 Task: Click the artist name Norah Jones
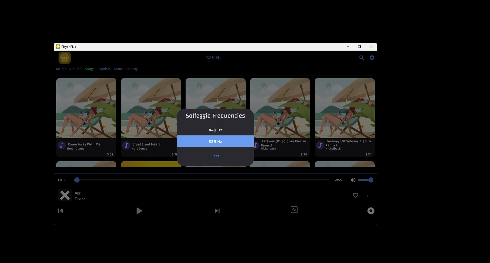click(76, 148)
